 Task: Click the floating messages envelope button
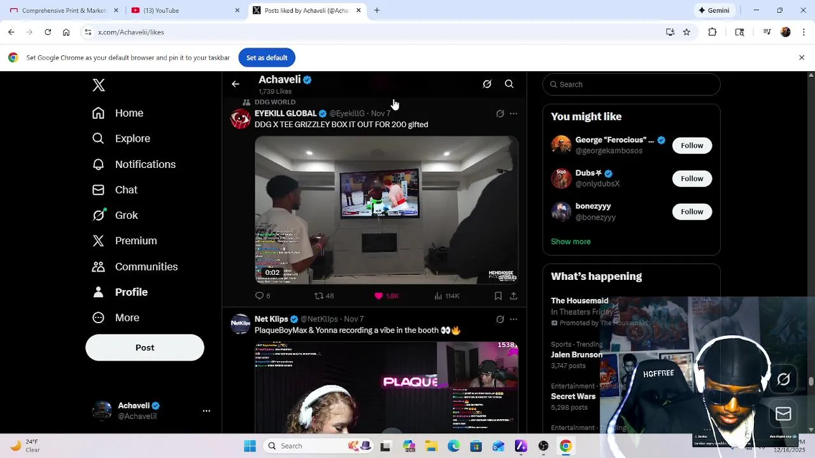pos(783,414)
